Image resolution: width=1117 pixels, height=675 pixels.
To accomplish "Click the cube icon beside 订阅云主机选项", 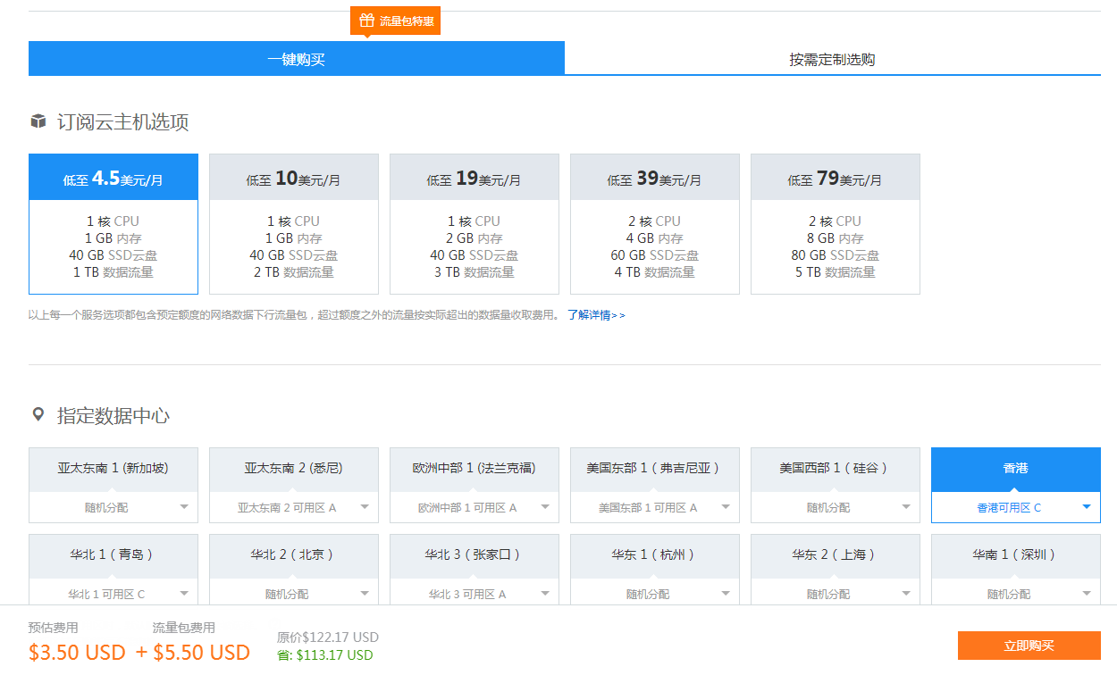I will [38, 121].
